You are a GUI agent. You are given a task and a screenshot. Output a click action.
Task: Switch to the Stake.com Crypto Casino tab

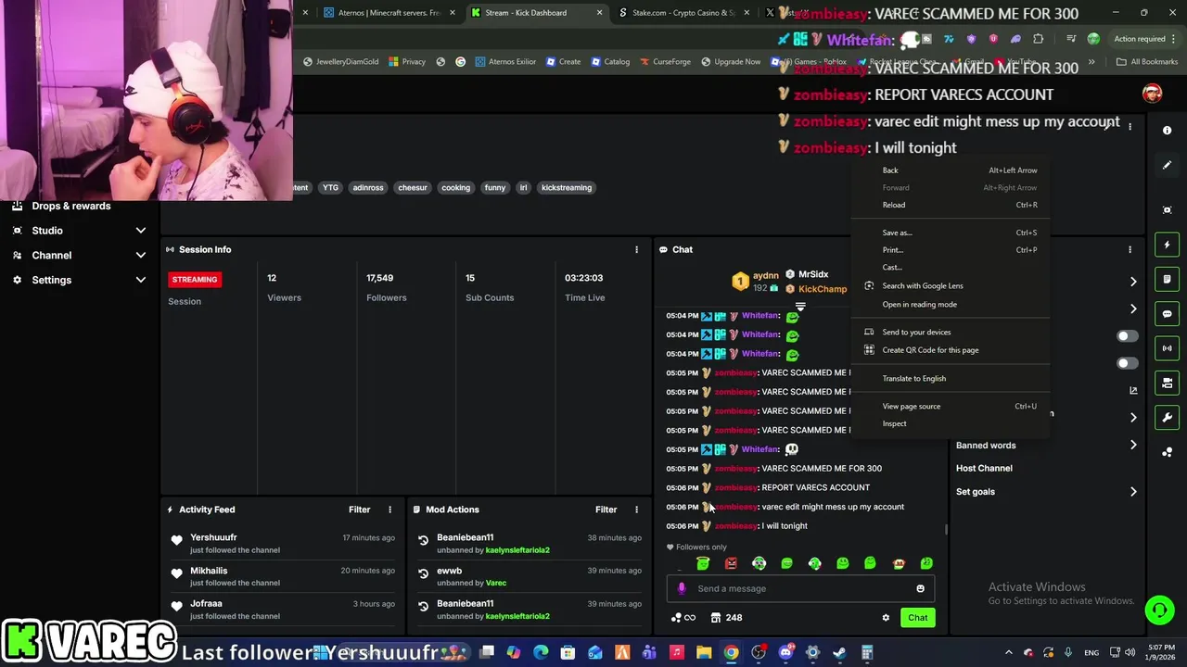[684, 13]
